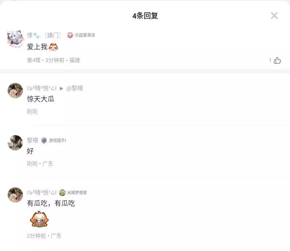Tap the 米姆梦想家 badge icon
Image resolution: width=290 pixels, height=251 pixels.
coord(62,193)
